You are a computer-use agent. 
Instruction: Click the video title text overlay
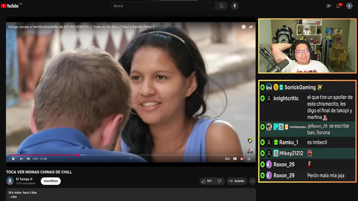[81, 27]
